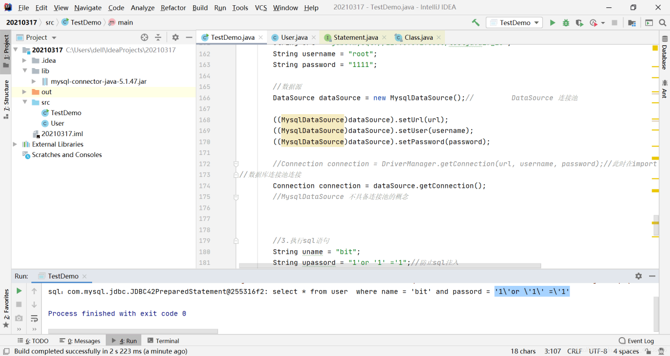Click the editor horizontal scrollbar
670x356 pixels.
(389, 266)
